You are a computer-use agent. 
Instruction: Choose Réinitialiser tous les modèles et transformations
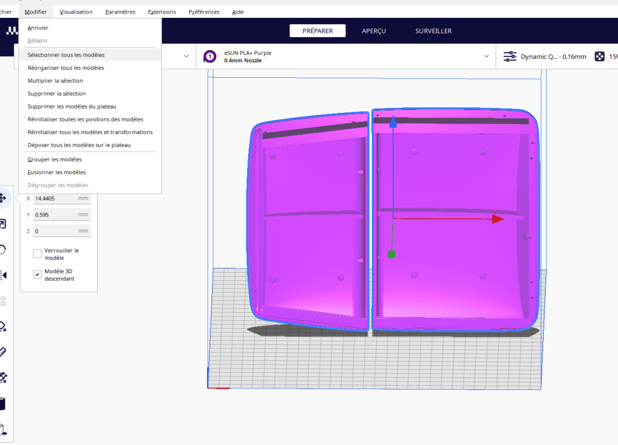tap(90, 132)
